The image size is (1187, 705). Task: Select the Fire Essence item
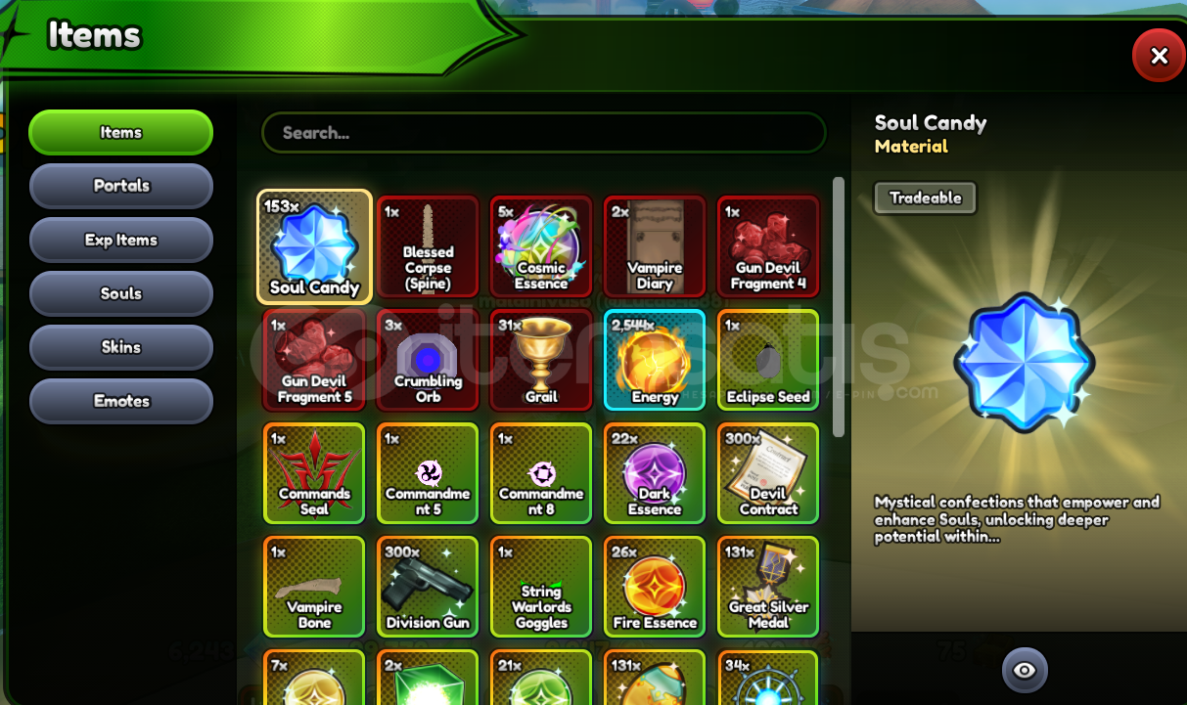click(655, 587)
